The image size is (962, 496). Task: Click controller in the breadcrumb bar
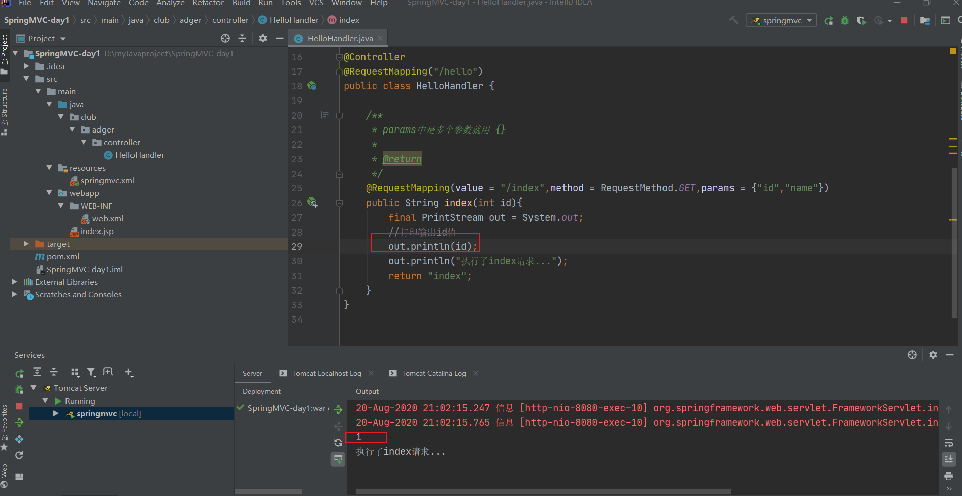tap(230, 20)
